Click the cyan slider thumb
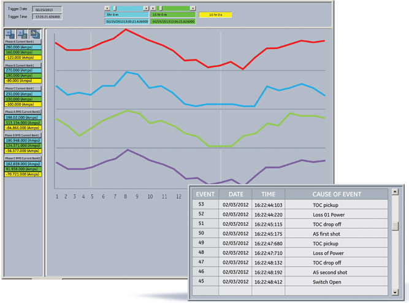Image resolution: width=409 pixels, height=303 pixels. pos(115,8)
